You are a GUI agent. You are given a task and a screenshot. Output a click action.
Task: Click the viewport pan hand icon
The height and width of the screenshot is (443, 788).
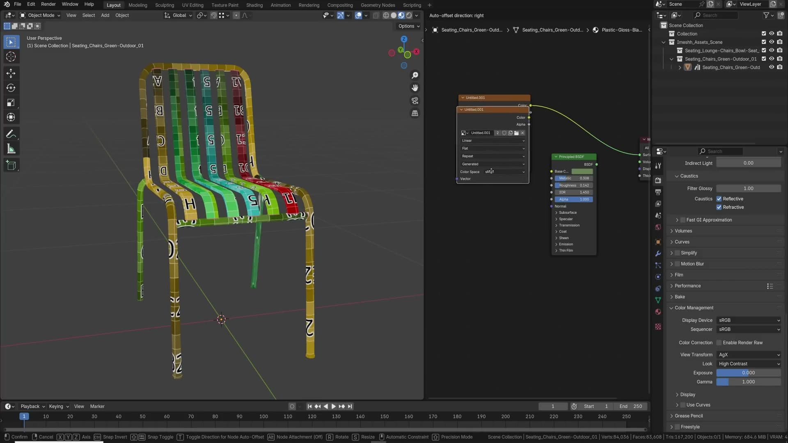[x=415, y=88]
